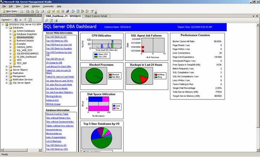Image resolution: width=260 pixels, height=157 pixels.
Task: Expand the SS_DBA_Dashboard database node
Action: pos(10,57)
